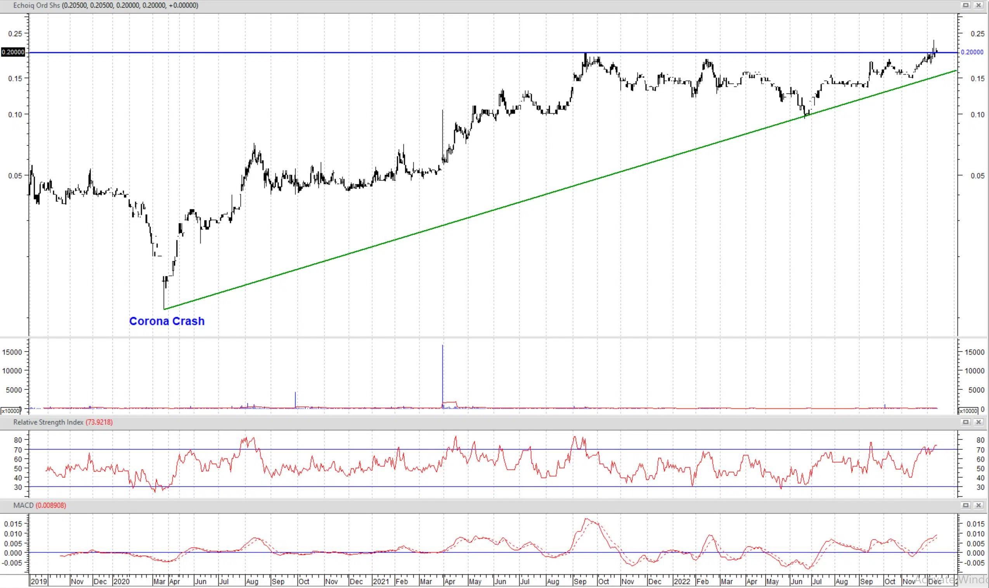Screen dimensions: 989x588
Task: Click the Echoiq Ord Shs title text
Action: pyautogui.click(x=36, y=5)
